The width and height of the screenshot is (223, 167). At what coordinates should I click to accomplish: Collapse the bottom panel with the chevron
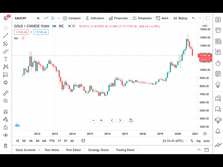[199, 150]
